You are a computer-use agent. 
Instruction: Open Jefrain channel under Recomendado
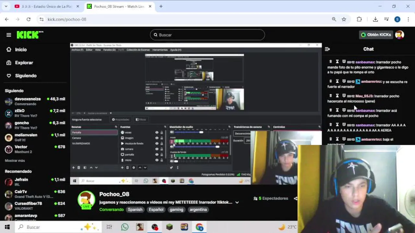click(35, 182)
